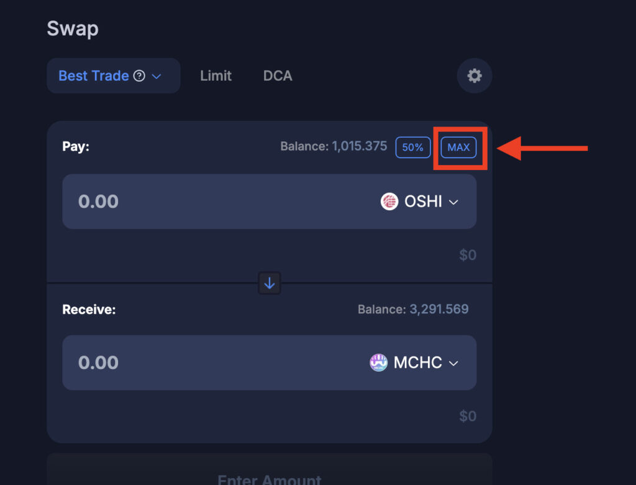Click the MAX balance button
The width and height of the screenshot is (636, 485).
458,147
